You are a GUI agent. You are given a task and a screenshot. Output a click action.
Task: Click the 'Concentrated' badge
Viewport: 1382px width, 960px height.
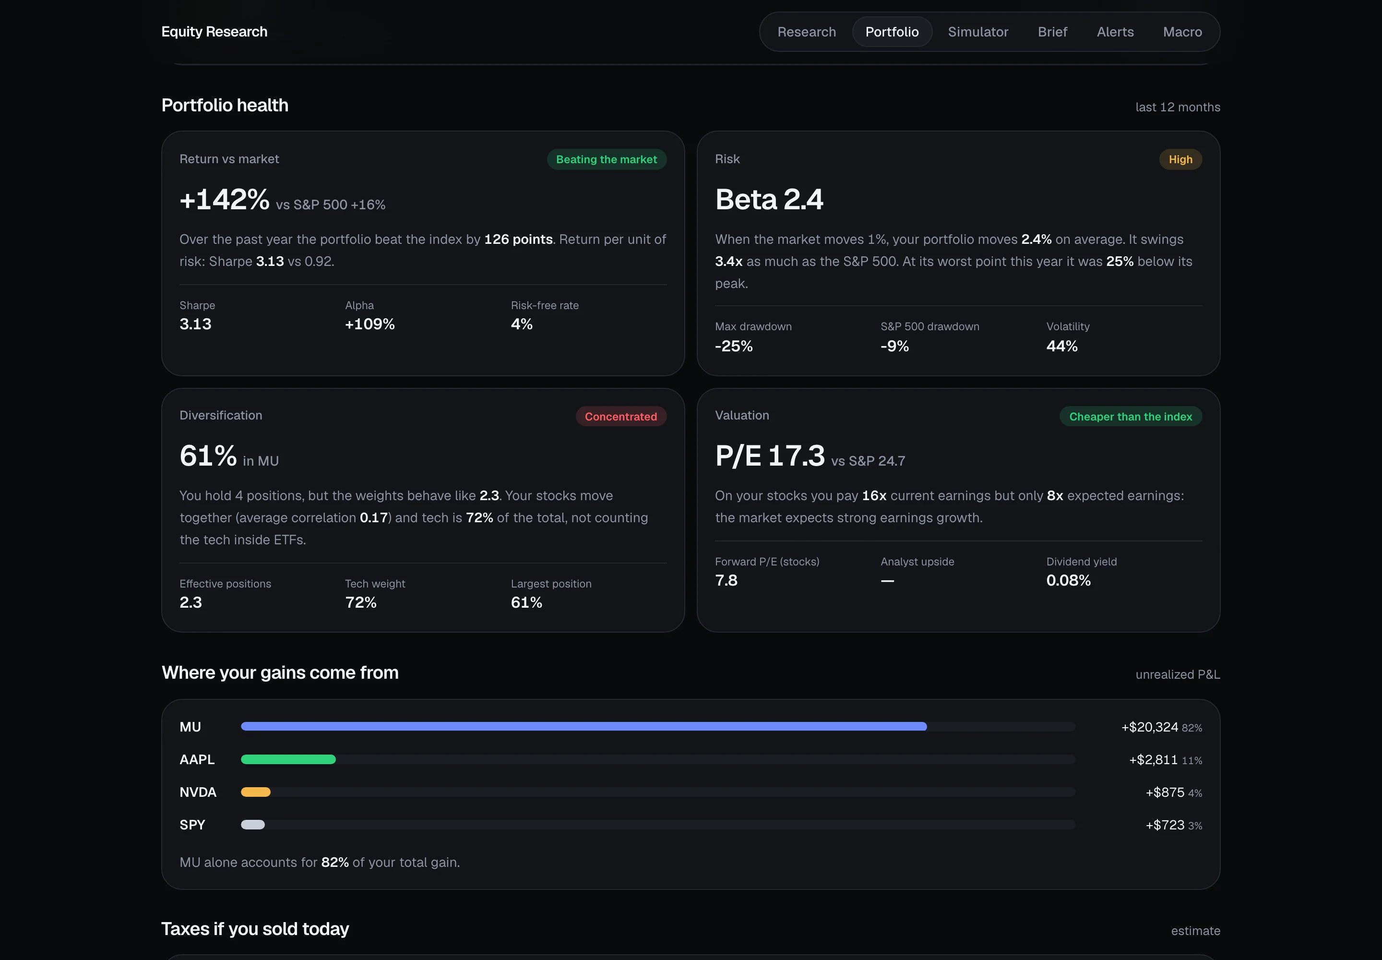[x=620, y=416]
